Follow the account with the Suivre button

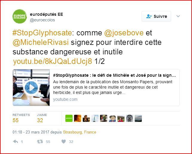156,16
